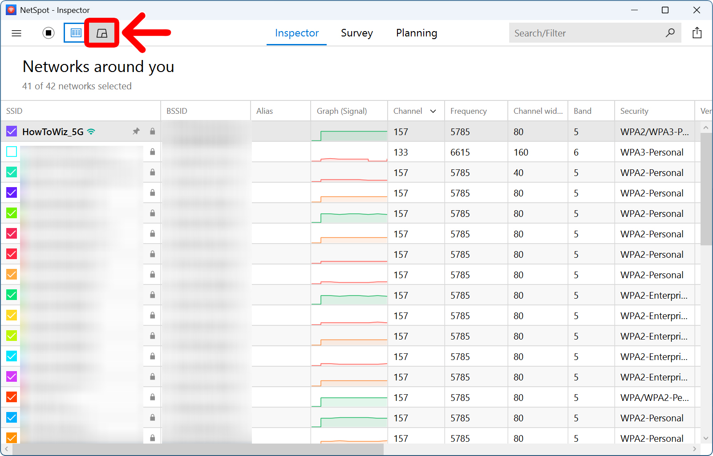Switch to the Planning tab
The image size is (713, 456).
[416, 33]
